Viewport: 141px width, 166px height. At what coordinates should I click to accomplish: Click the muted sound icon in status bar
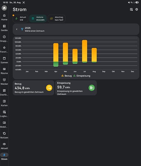pyautogui.click(x=129, y=2)
